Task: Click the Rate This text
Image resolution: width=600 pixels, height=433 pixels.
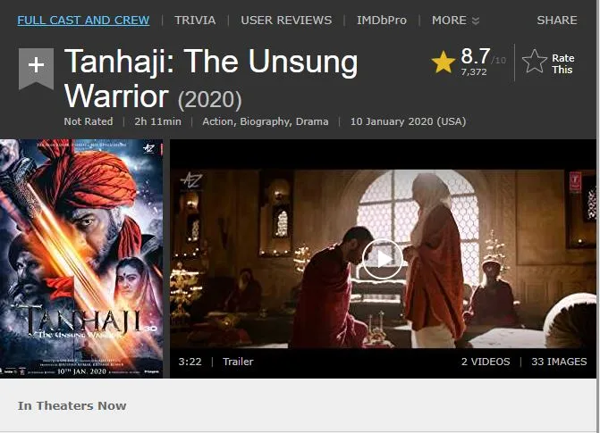Action: coord(562,63)
